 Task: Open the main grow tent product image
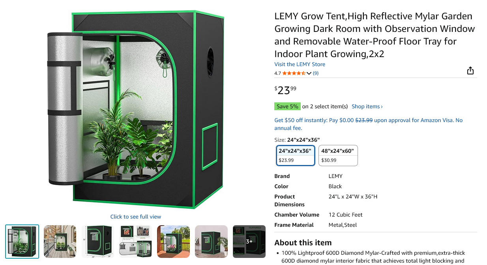tap(136, 109)
